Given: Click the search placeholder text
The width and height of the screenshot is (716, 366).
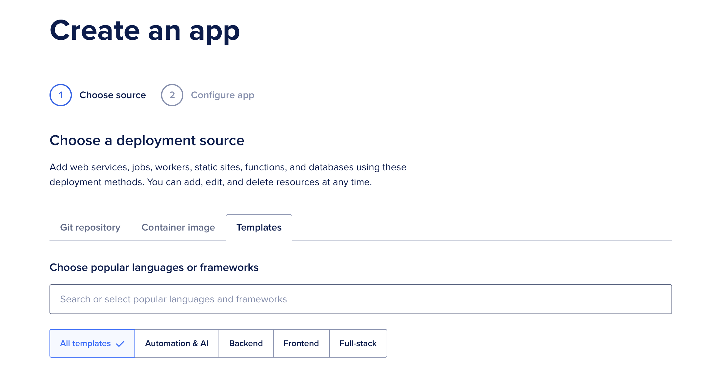Looking at the screenshot, I should coord(173,299).
